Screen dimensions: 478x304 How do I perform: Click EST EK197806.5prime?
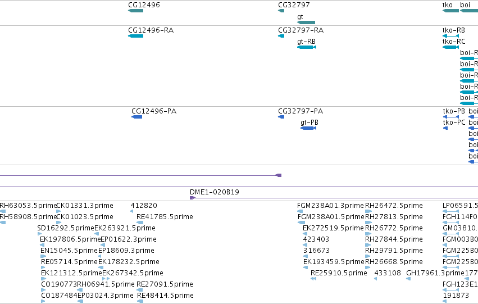point(70,239)
